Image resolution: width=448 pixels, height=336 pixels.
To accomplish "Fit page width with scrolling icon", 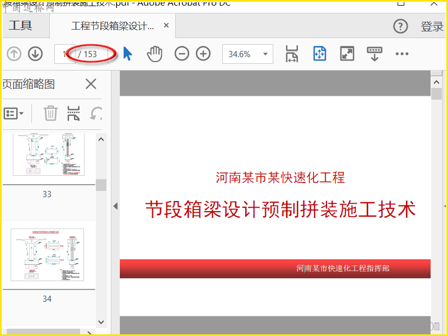I will pos(292,54).
